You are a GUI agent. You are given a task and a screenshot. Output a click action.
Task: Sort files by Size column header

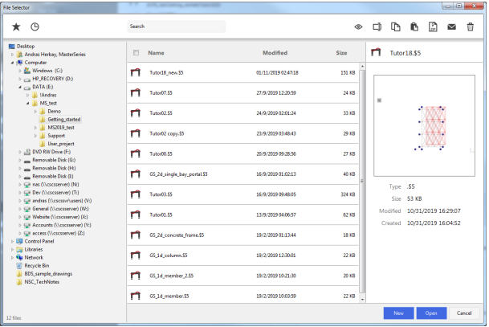click(x=341, y=53)
